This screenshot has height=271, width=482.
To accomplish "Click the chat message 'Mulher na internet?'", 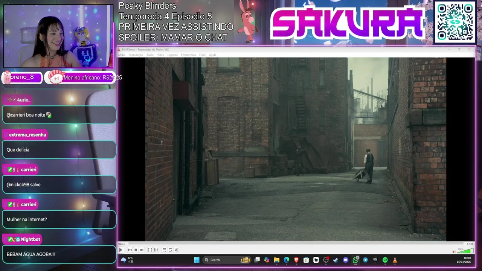I will (27, 219).
